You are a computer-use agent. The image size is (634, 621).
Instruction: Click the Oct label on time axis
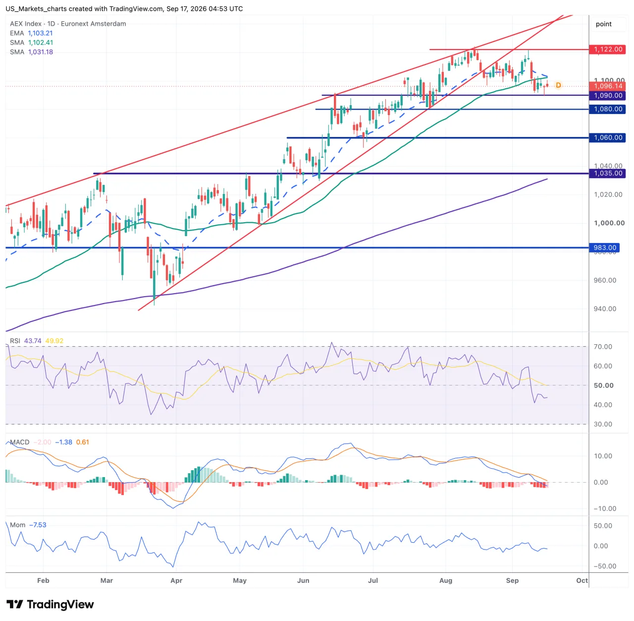[x=582, y=580]
